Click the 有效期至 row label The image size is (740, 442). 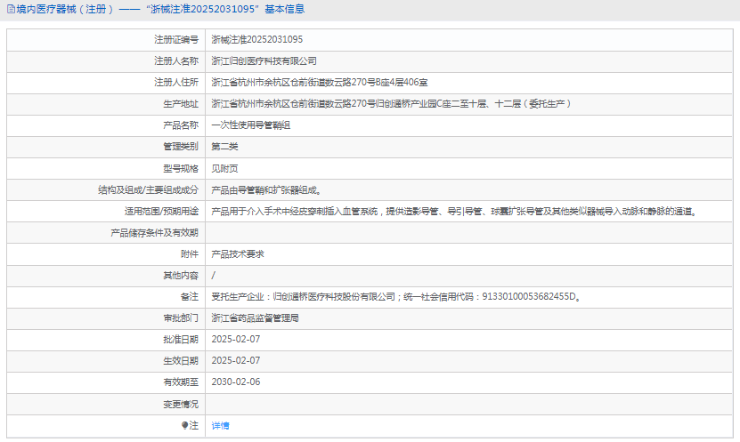(x=181, y=382)
